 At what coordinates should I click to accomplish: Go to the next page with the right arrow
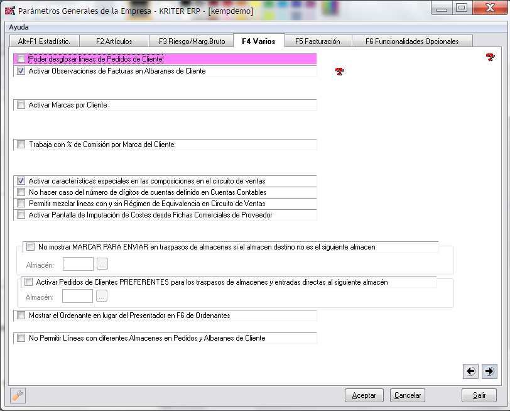[x=489, y=371]
